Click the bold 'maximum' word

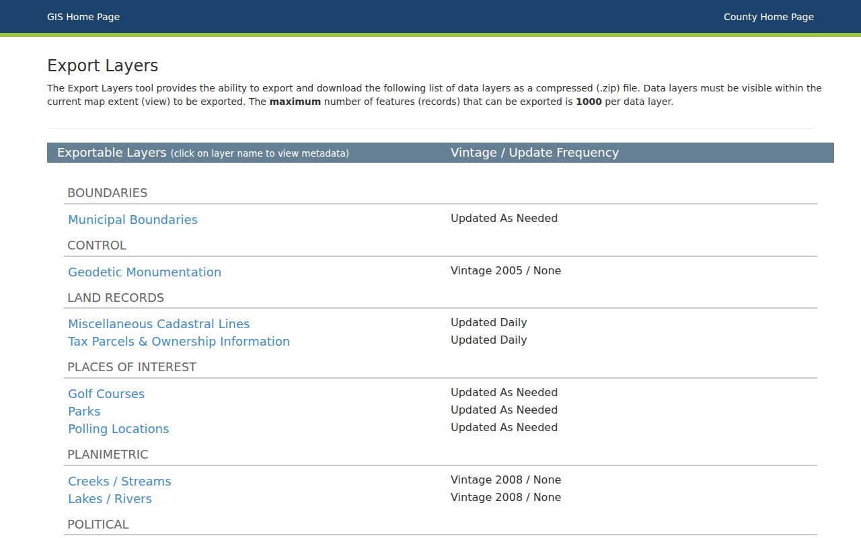(295, 102)
